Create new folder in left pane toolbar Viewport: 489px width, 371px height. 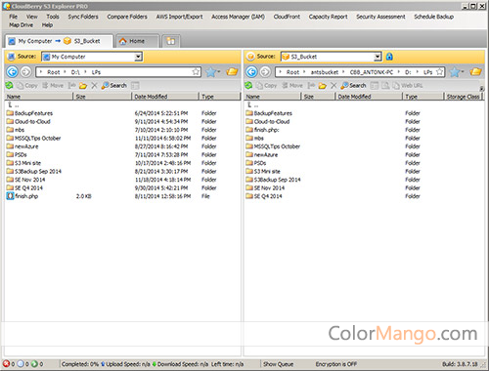point(83,86)
